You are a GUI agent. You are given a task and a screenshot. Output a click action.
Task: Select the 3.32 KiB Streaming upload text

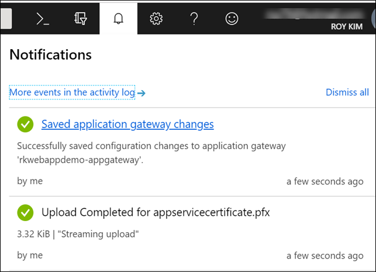pos(78,234)
